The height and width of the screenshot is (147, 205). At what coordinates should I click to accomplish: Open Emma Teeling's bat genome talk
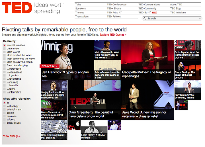coord(188,70)
